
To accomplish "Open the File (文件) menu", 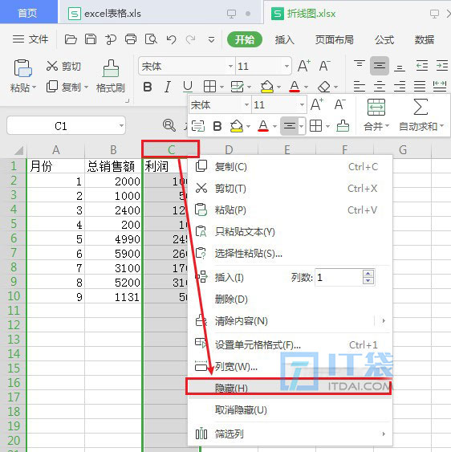I will coord(30,39).
